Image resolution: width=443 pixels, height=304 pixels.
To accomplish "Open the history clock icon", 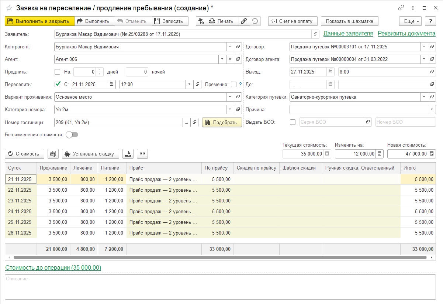I will tap(255, 21).
